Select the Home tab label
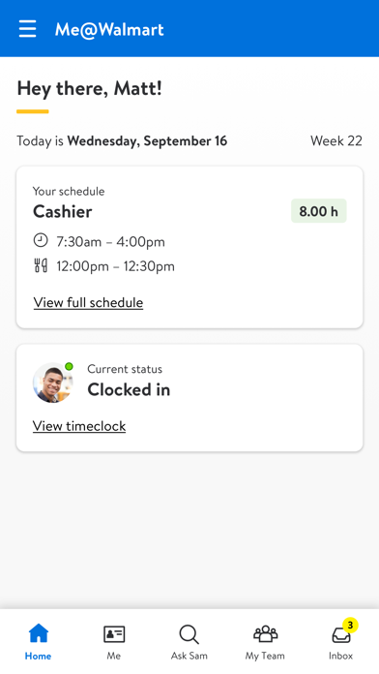Viewport: 379px width, 674px height. pos(39,656)
